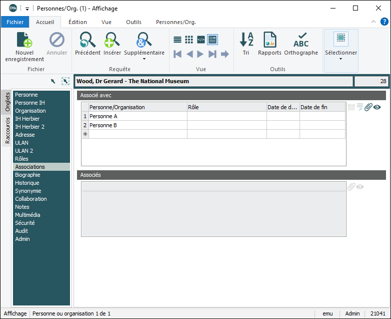Toggle the eye icon beside Associé avec grid

coord(377,107)
